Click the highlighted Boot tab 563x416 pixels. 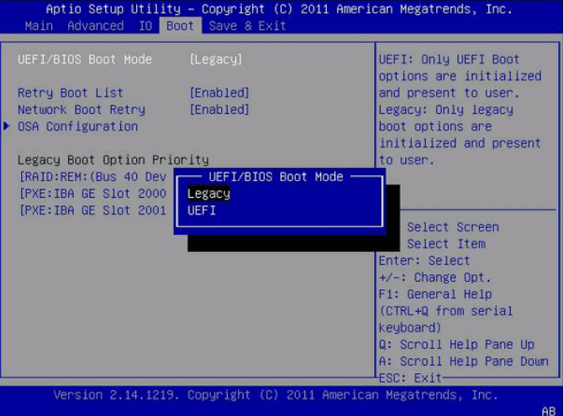click(180, 26)
